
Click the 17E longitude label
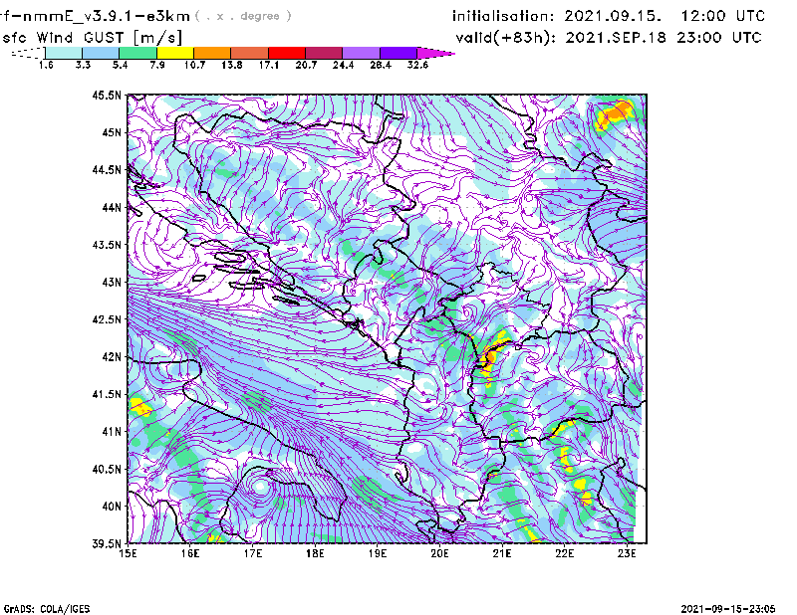[253, 553]
